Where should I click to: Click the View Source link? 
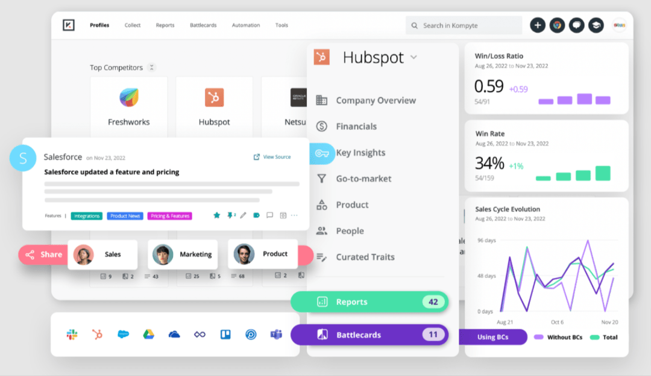272,156
